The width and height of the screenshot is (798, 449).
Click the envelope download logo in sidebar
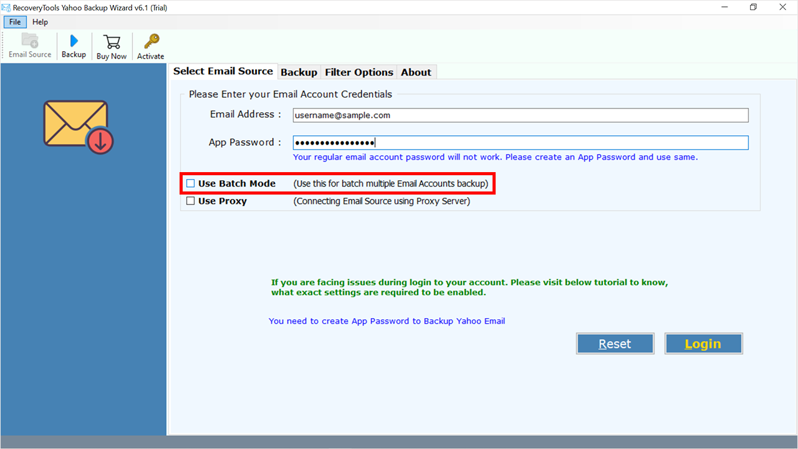(78, 127)
